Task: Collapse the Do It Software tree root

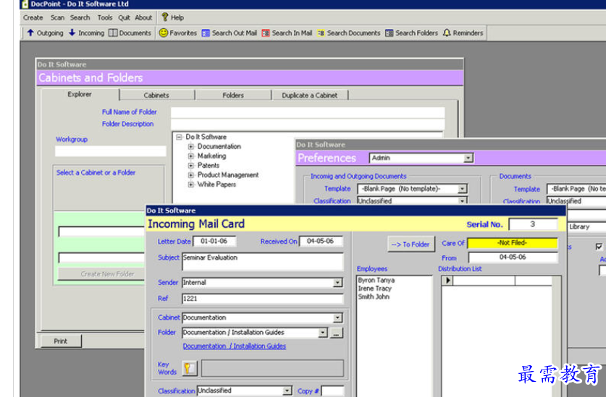Action: (179, 137)
